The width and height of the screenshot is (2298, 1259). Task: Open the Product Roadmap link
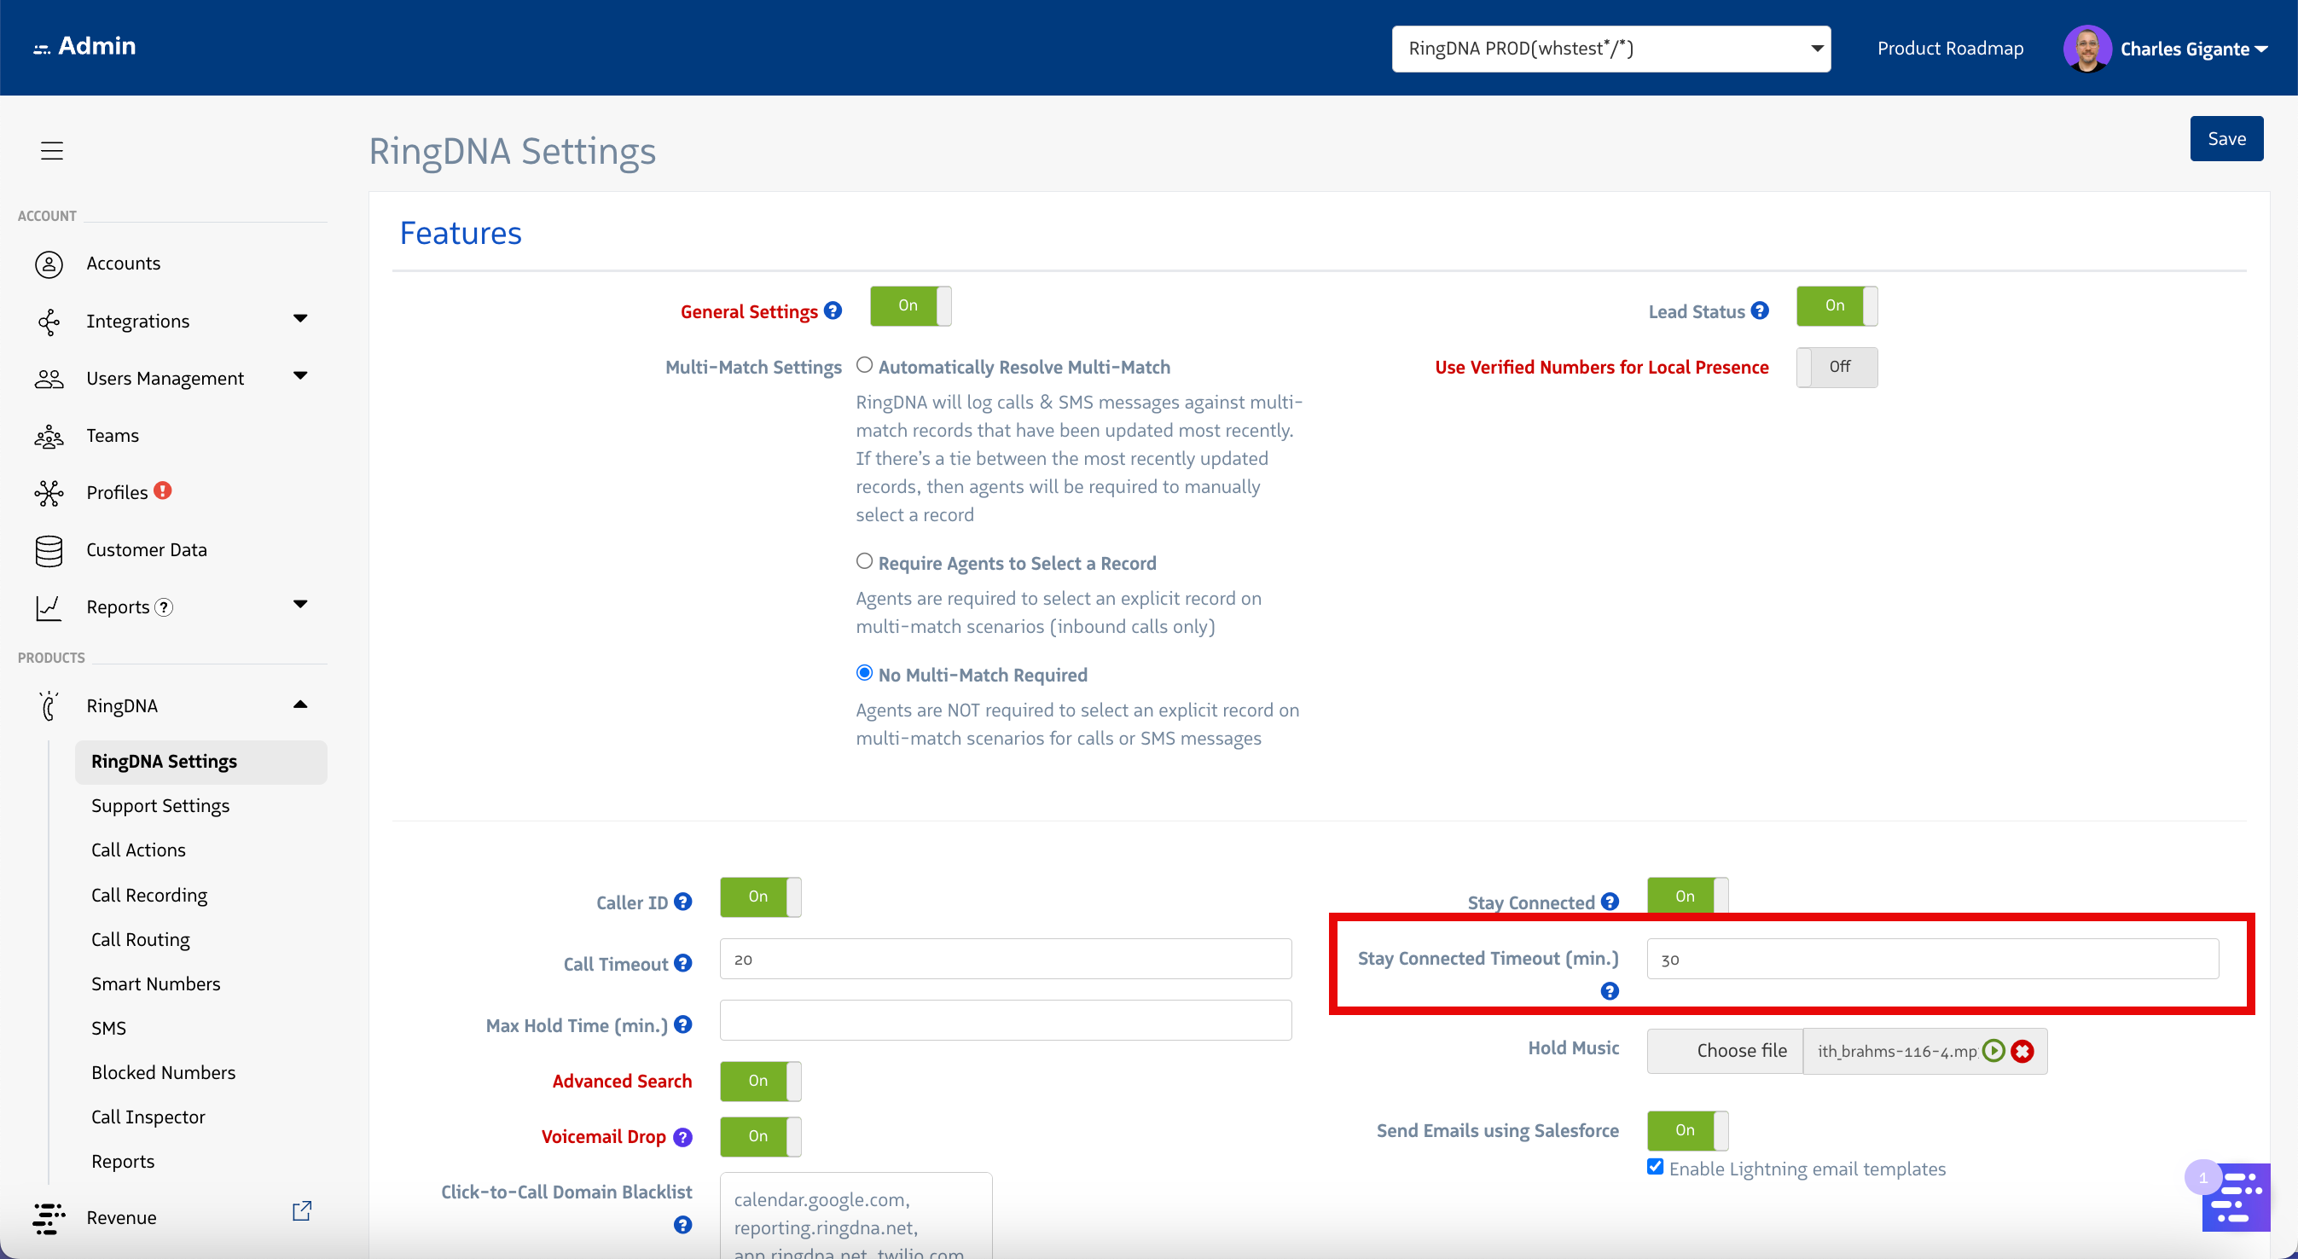coord(1949,48)
